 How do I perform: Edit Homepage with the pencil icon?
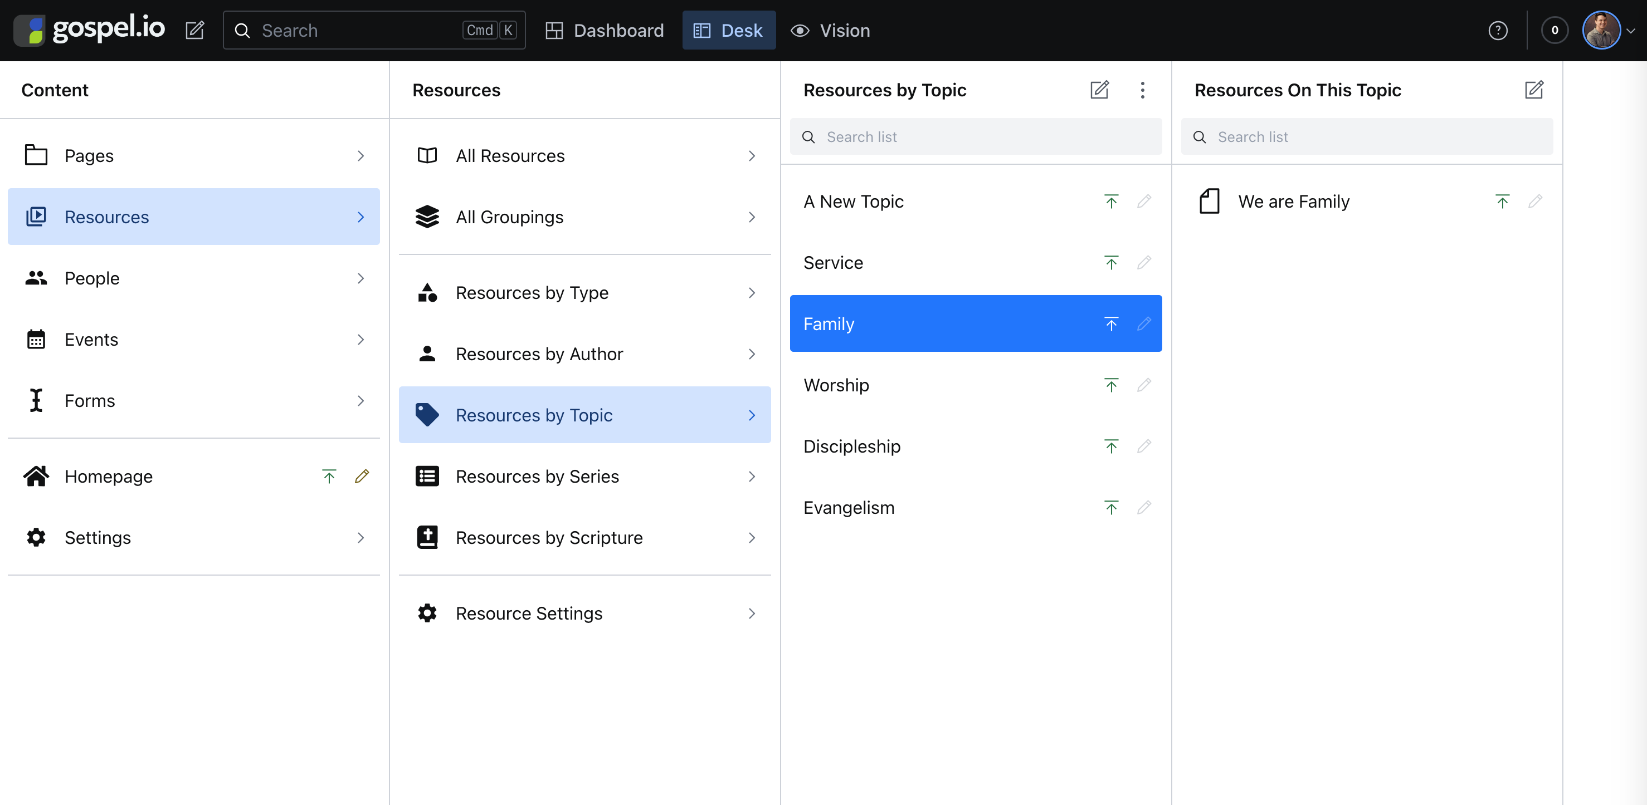pos(362,476)
